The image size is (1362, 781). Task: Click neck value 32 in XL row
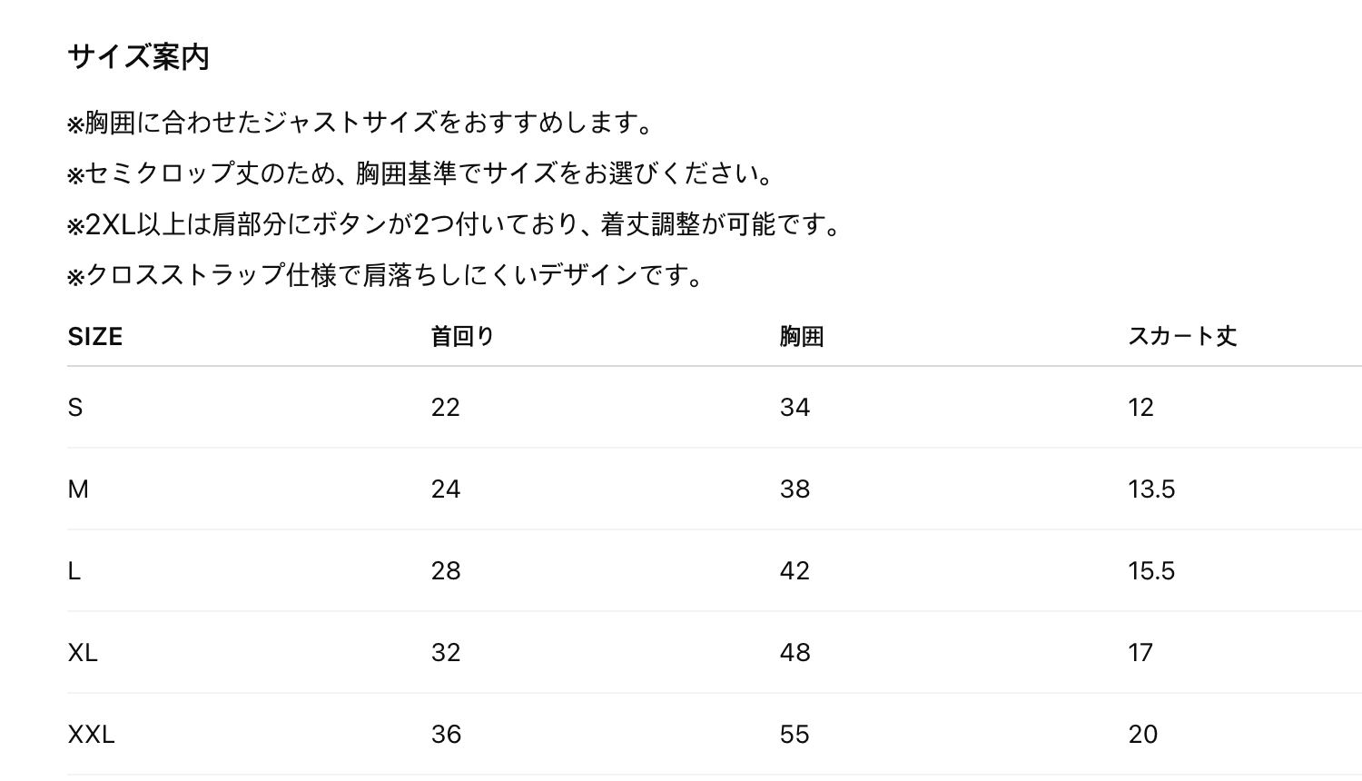[446, 653]
